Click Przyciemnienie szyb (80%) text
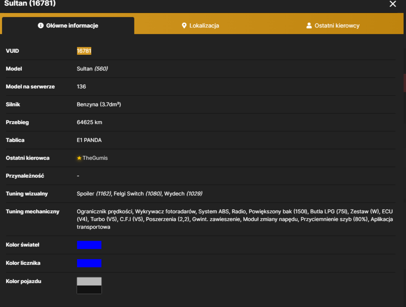Screen dimensions: 406x307 [x=334, y=219]
